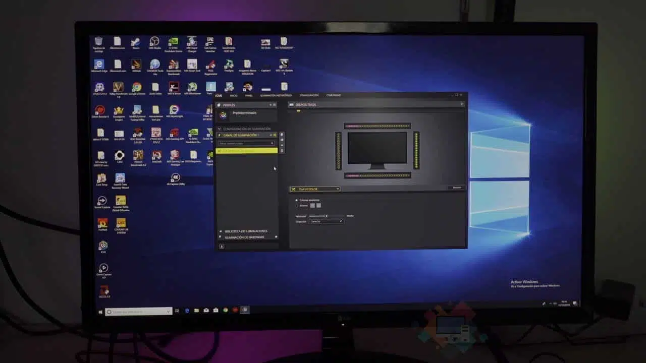The height and width of the screenshot is (363, 646).
Task: Click the iCUE taskbar button
Action: point(245,310)
